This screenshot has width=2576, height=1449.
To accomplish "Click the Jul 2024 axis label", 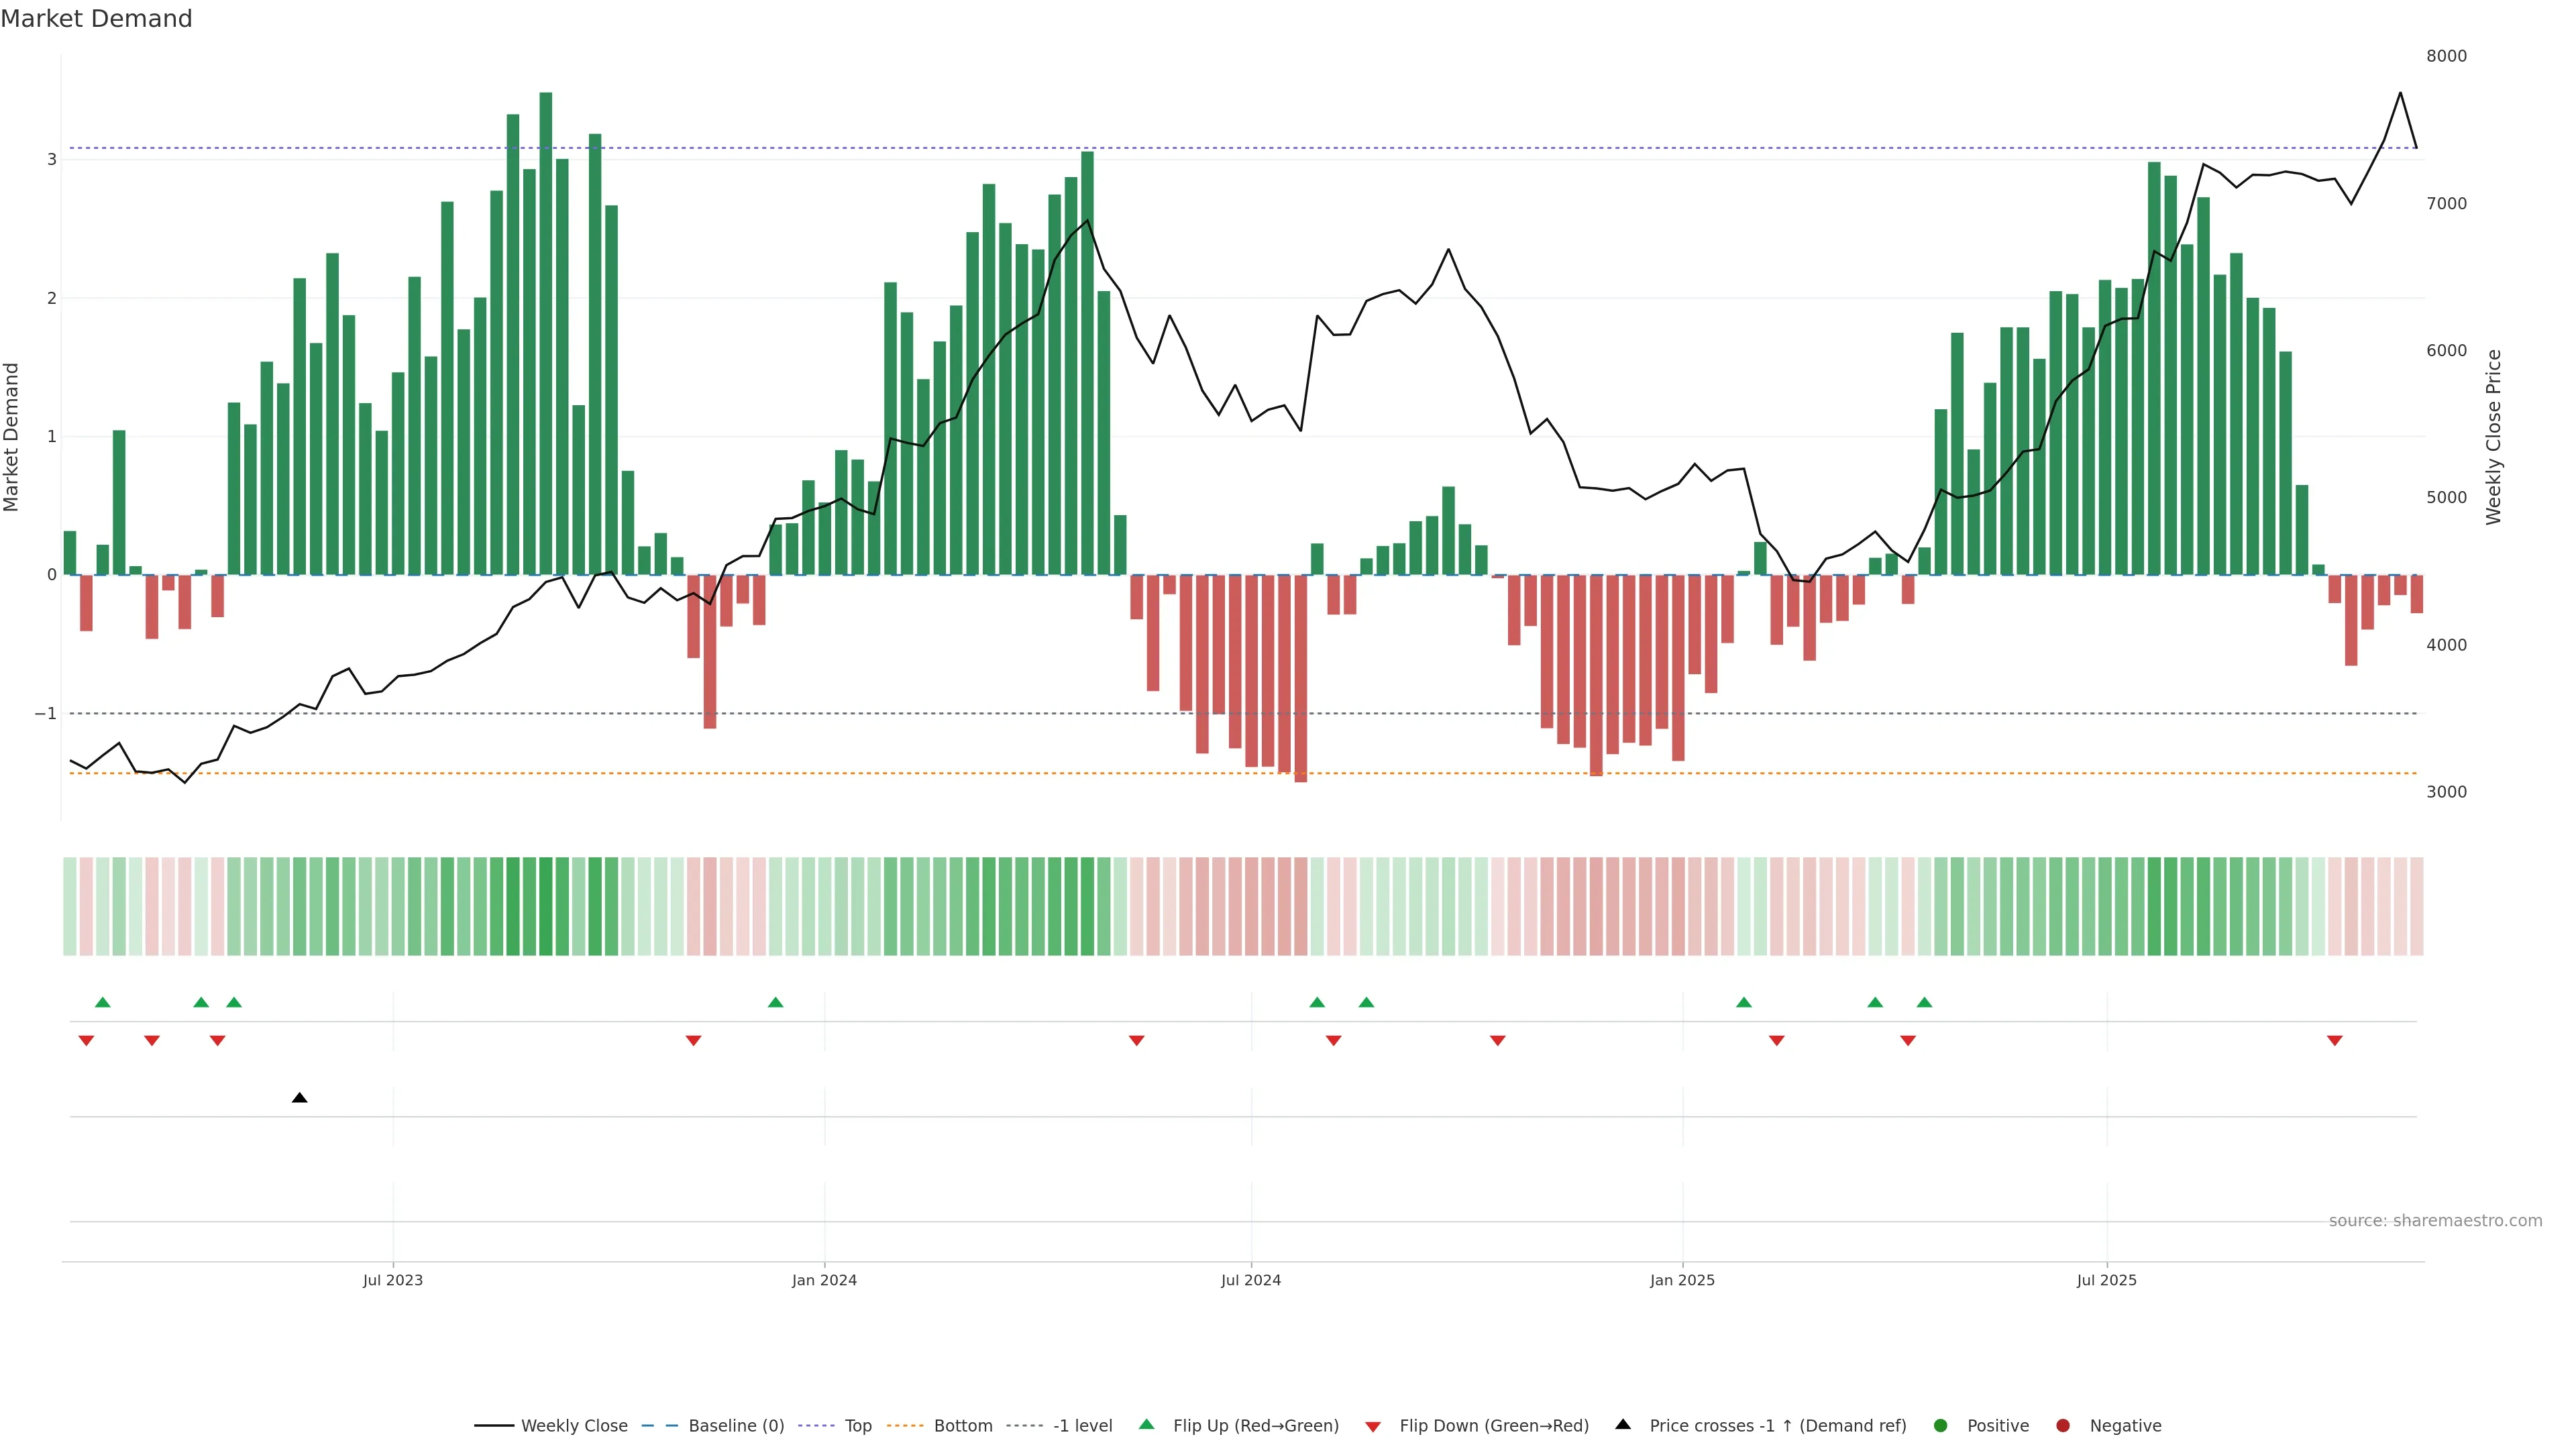I will pos(1250,1280).
